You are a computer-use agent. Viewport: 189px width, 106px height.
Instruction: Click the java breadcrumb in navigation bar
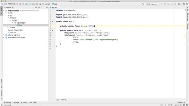(32, 4)
